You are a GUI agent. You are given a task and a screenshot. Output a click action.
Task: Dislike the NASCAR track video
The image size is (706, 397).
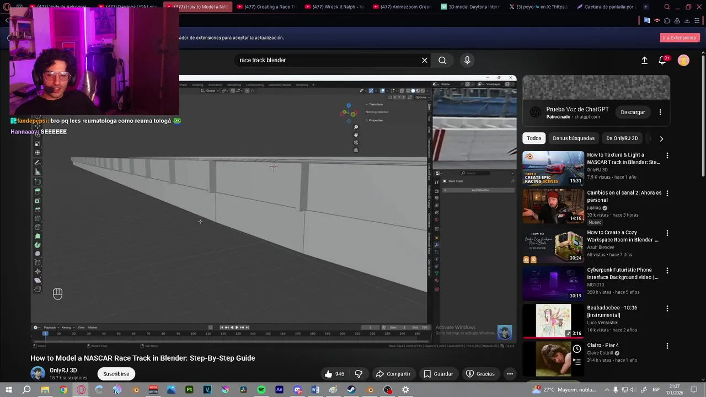[x=359, y=374]
